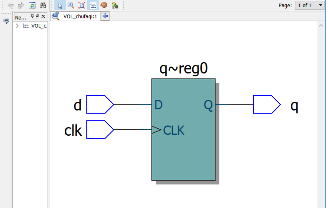Screen dimensions: 328x208
Task: Click the bird's eye view icon
Action: click(x=115, y=5)
